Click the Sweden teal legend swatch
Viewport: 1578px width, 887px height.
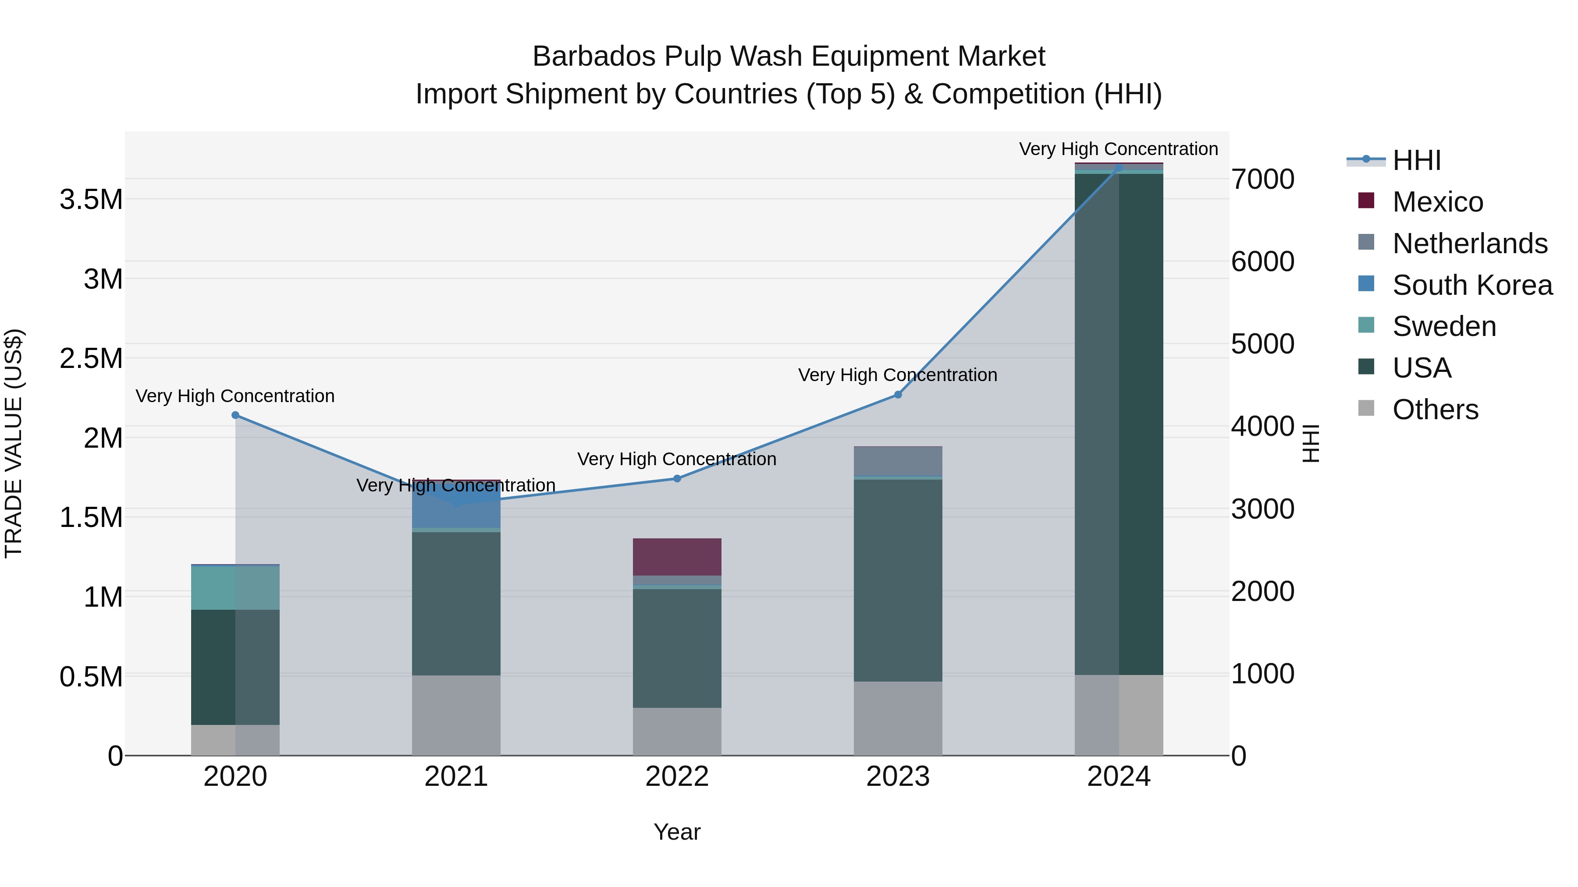(x=1366, y=325)
